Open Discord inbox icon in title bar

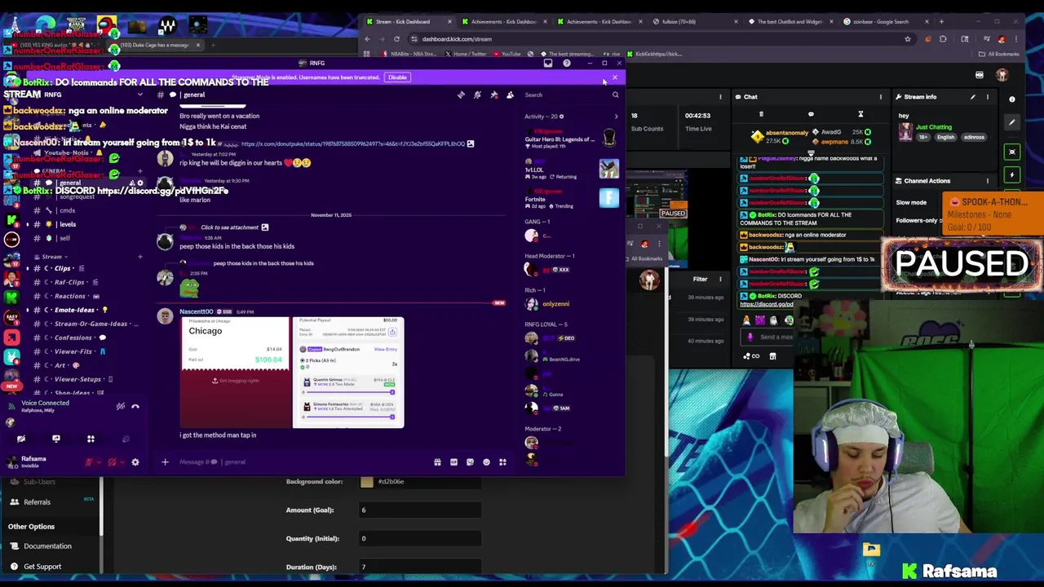pos(548,63)
